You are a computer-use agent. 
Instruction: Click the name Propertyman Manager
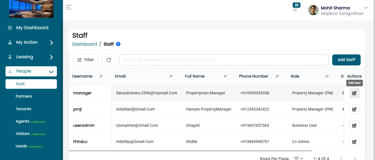tap(206, 93)
